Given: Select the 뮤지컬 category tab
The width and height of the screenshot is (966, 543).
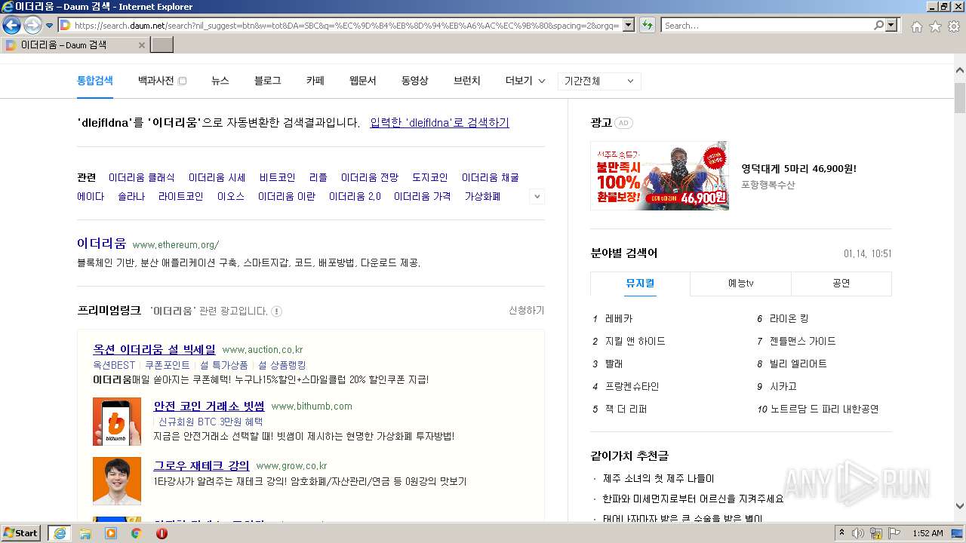Looking at the screenshot, I should point(640,284).
